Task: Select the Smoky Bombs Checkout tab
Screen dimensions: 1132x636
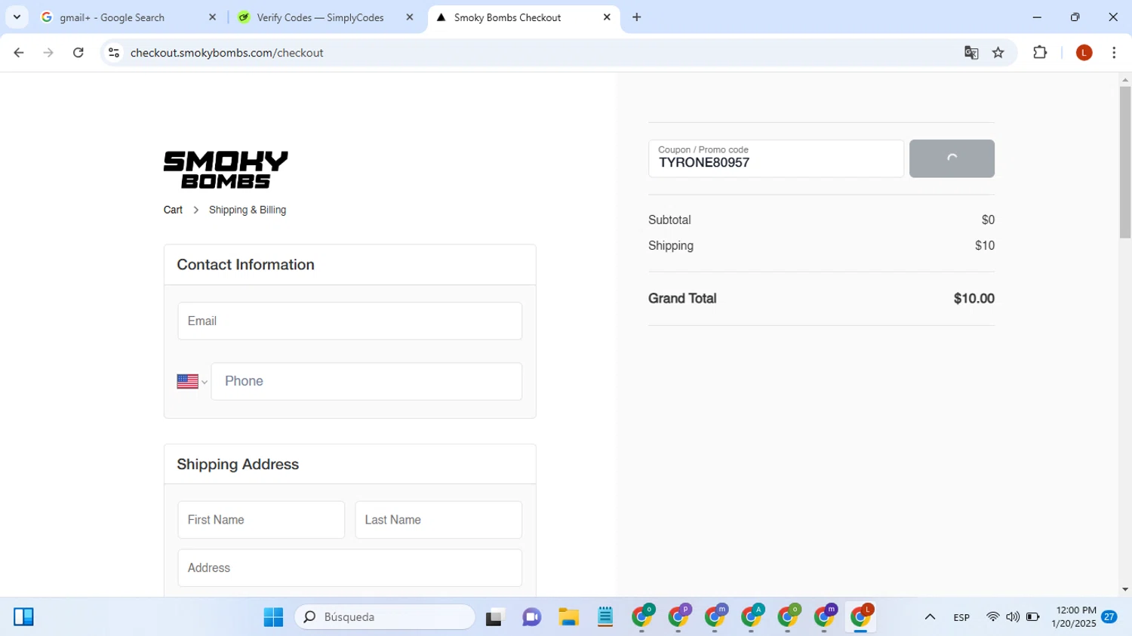Action: tap(524, 17)
